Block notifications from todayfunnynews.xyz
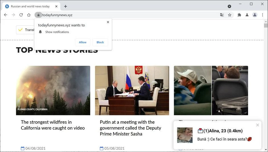 [100, 42]
